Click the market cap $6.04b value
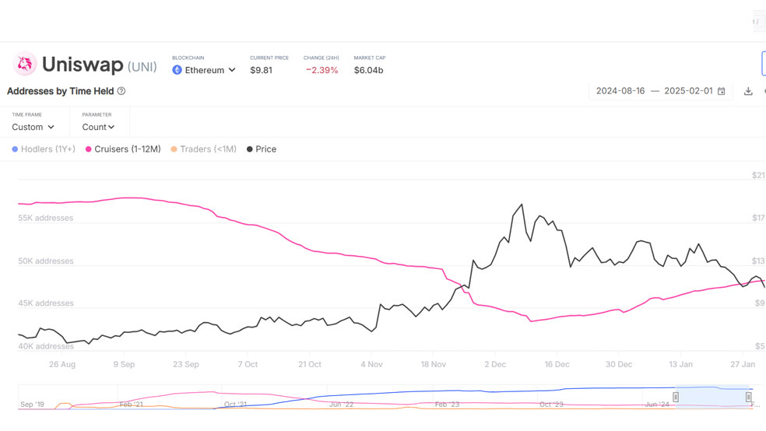 click(x=368, y=70)
